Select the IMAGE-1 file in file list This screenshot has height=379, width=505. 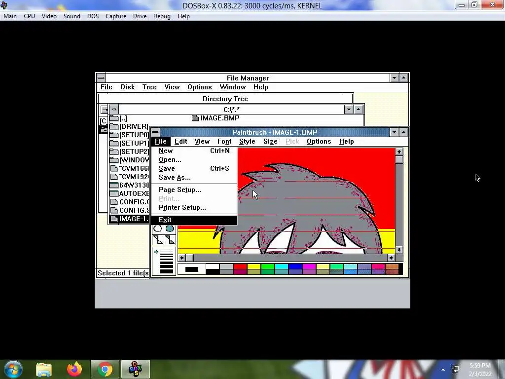point(130,219)
